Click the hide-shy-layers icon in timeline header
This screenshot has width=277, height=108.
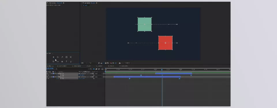coord(94,69)
